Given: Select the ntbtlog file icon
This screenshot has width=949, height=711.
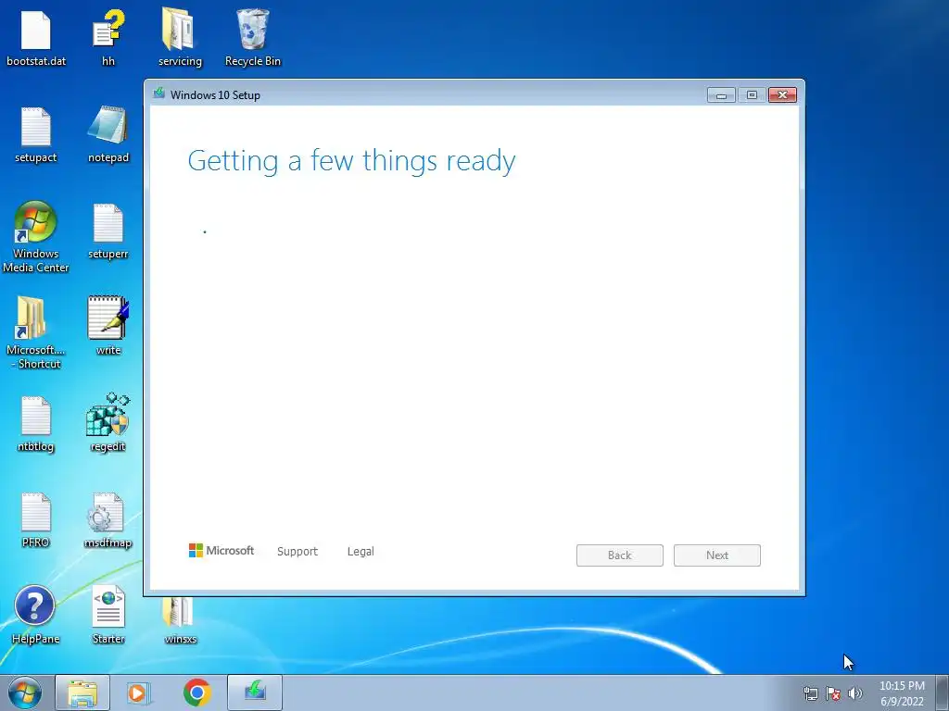Looking at the screenshot, I should click(x=36, y=424).
